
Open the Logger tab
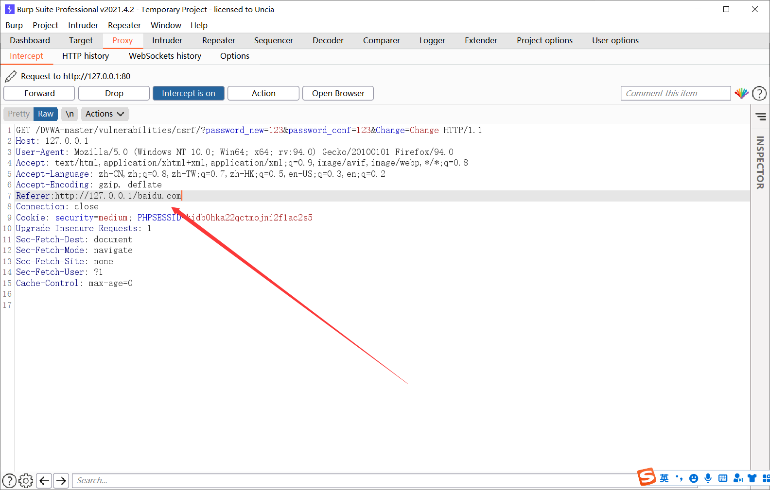432,40
